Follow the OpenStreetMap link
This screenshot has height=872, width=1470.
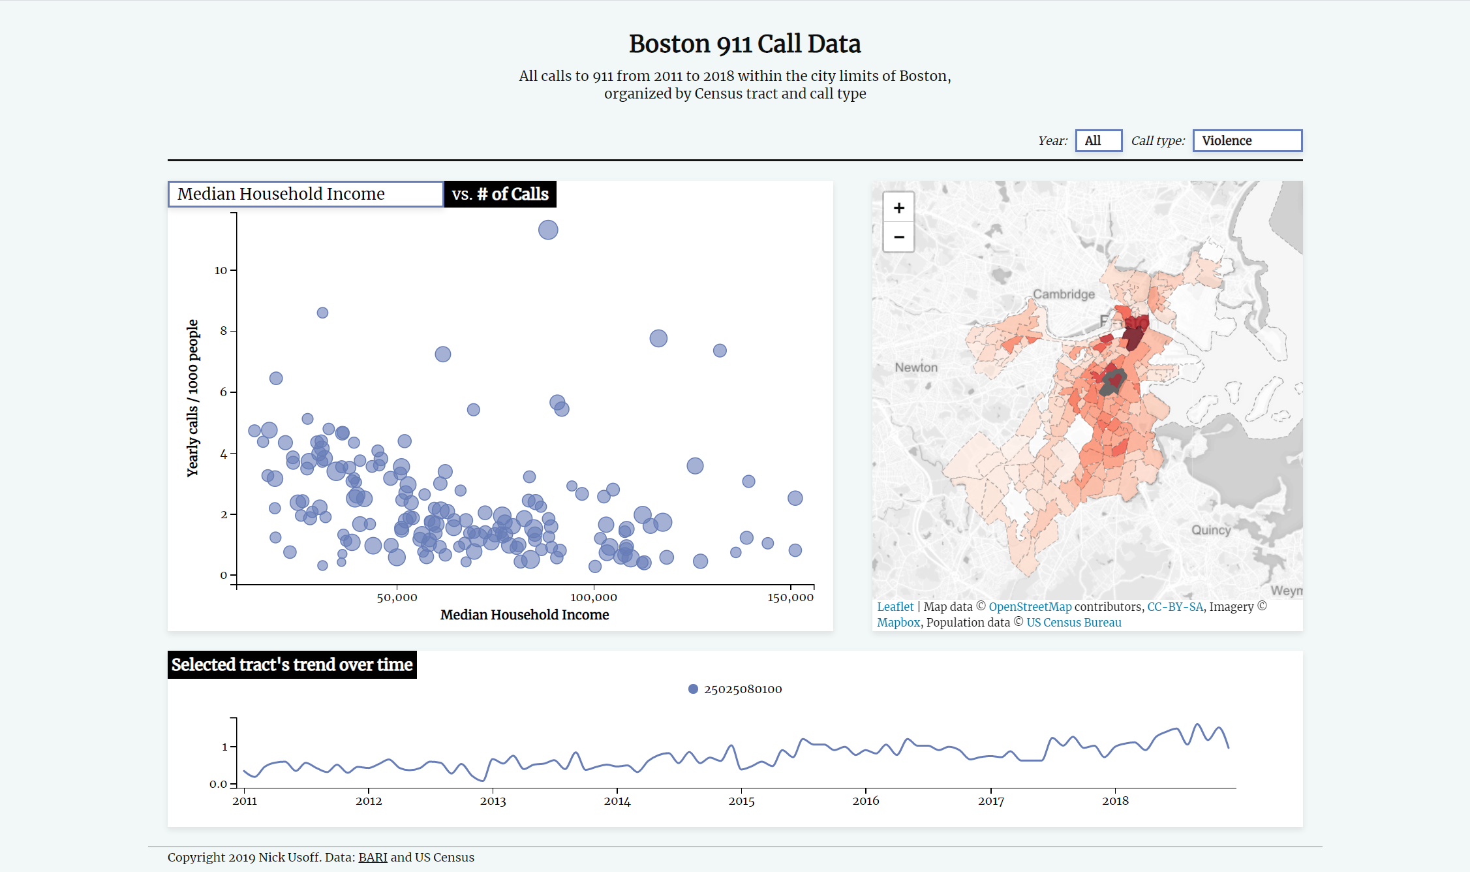pos(1030,606)
